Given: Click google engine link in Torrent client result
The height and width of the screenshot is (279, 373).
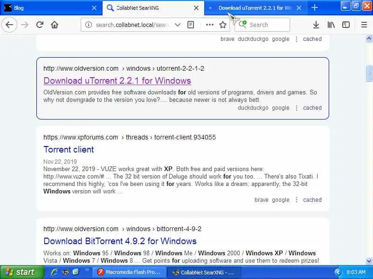Looking at the screenshot, I should [x=281, y=200].
